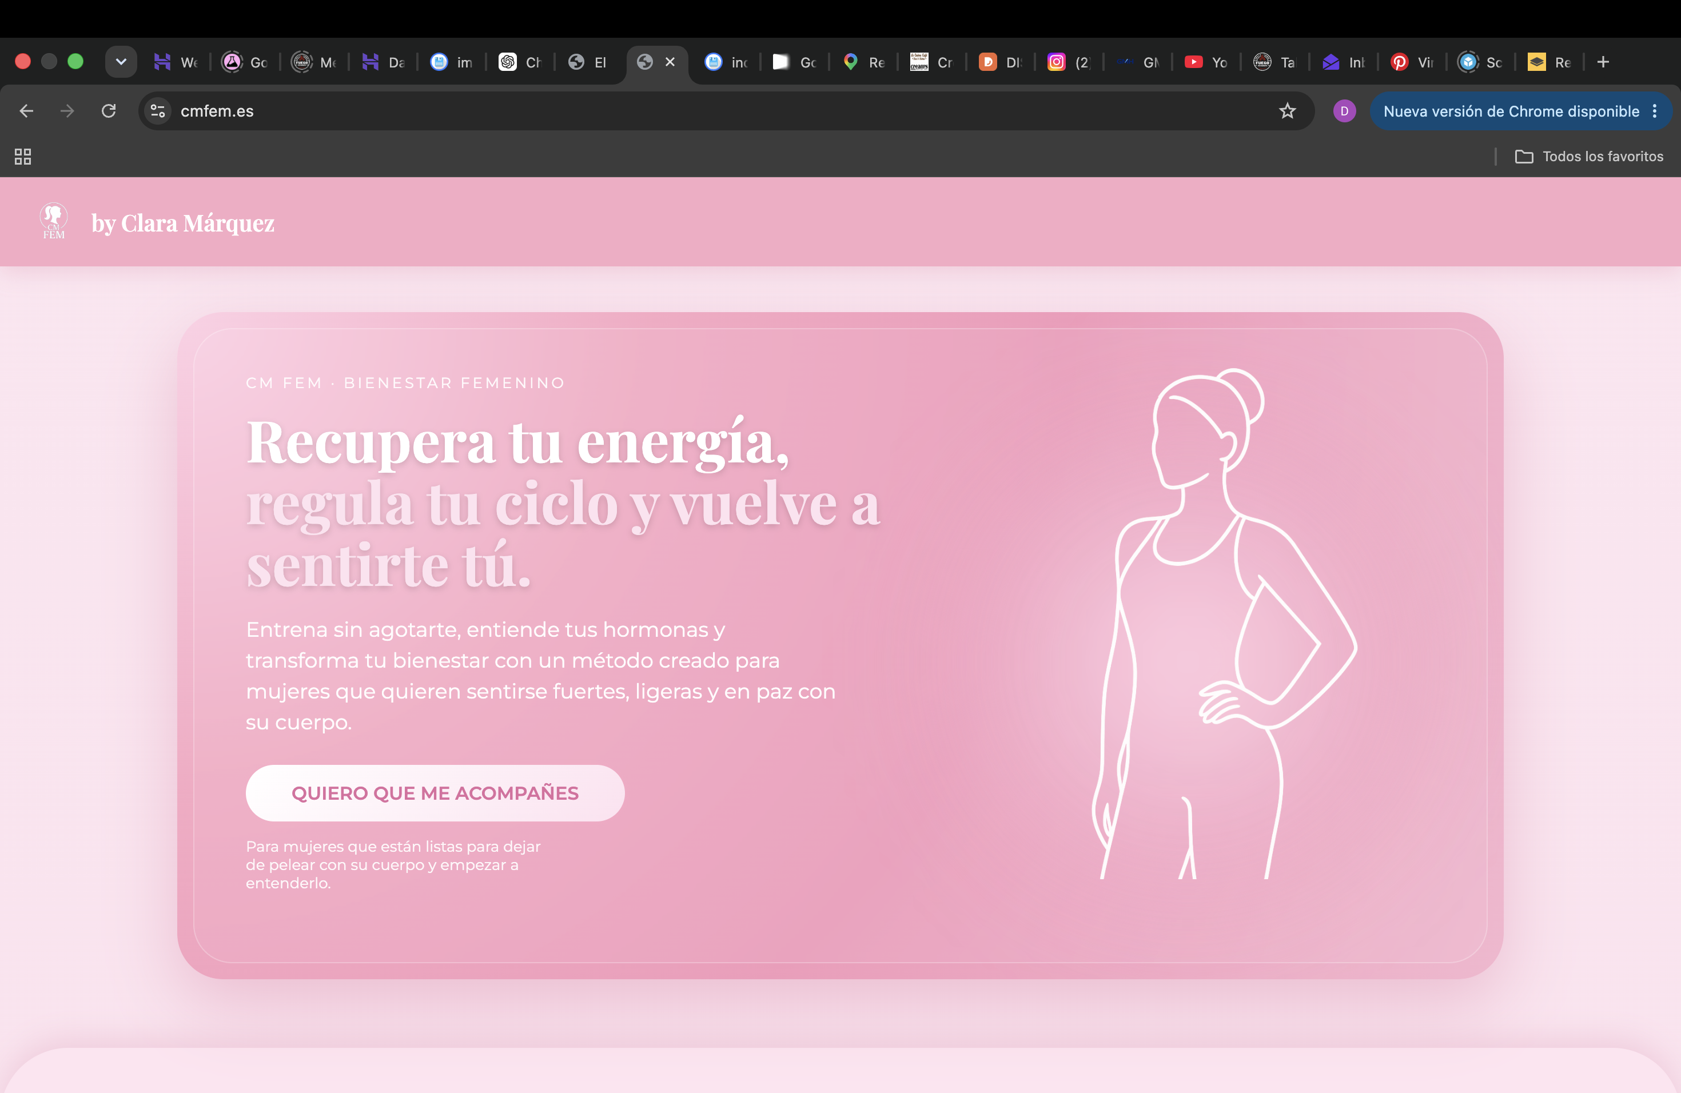The height and width of the screenshot is (1093, 1681).
Task: Reload the cmfem.es page
Action: point(109,111)
